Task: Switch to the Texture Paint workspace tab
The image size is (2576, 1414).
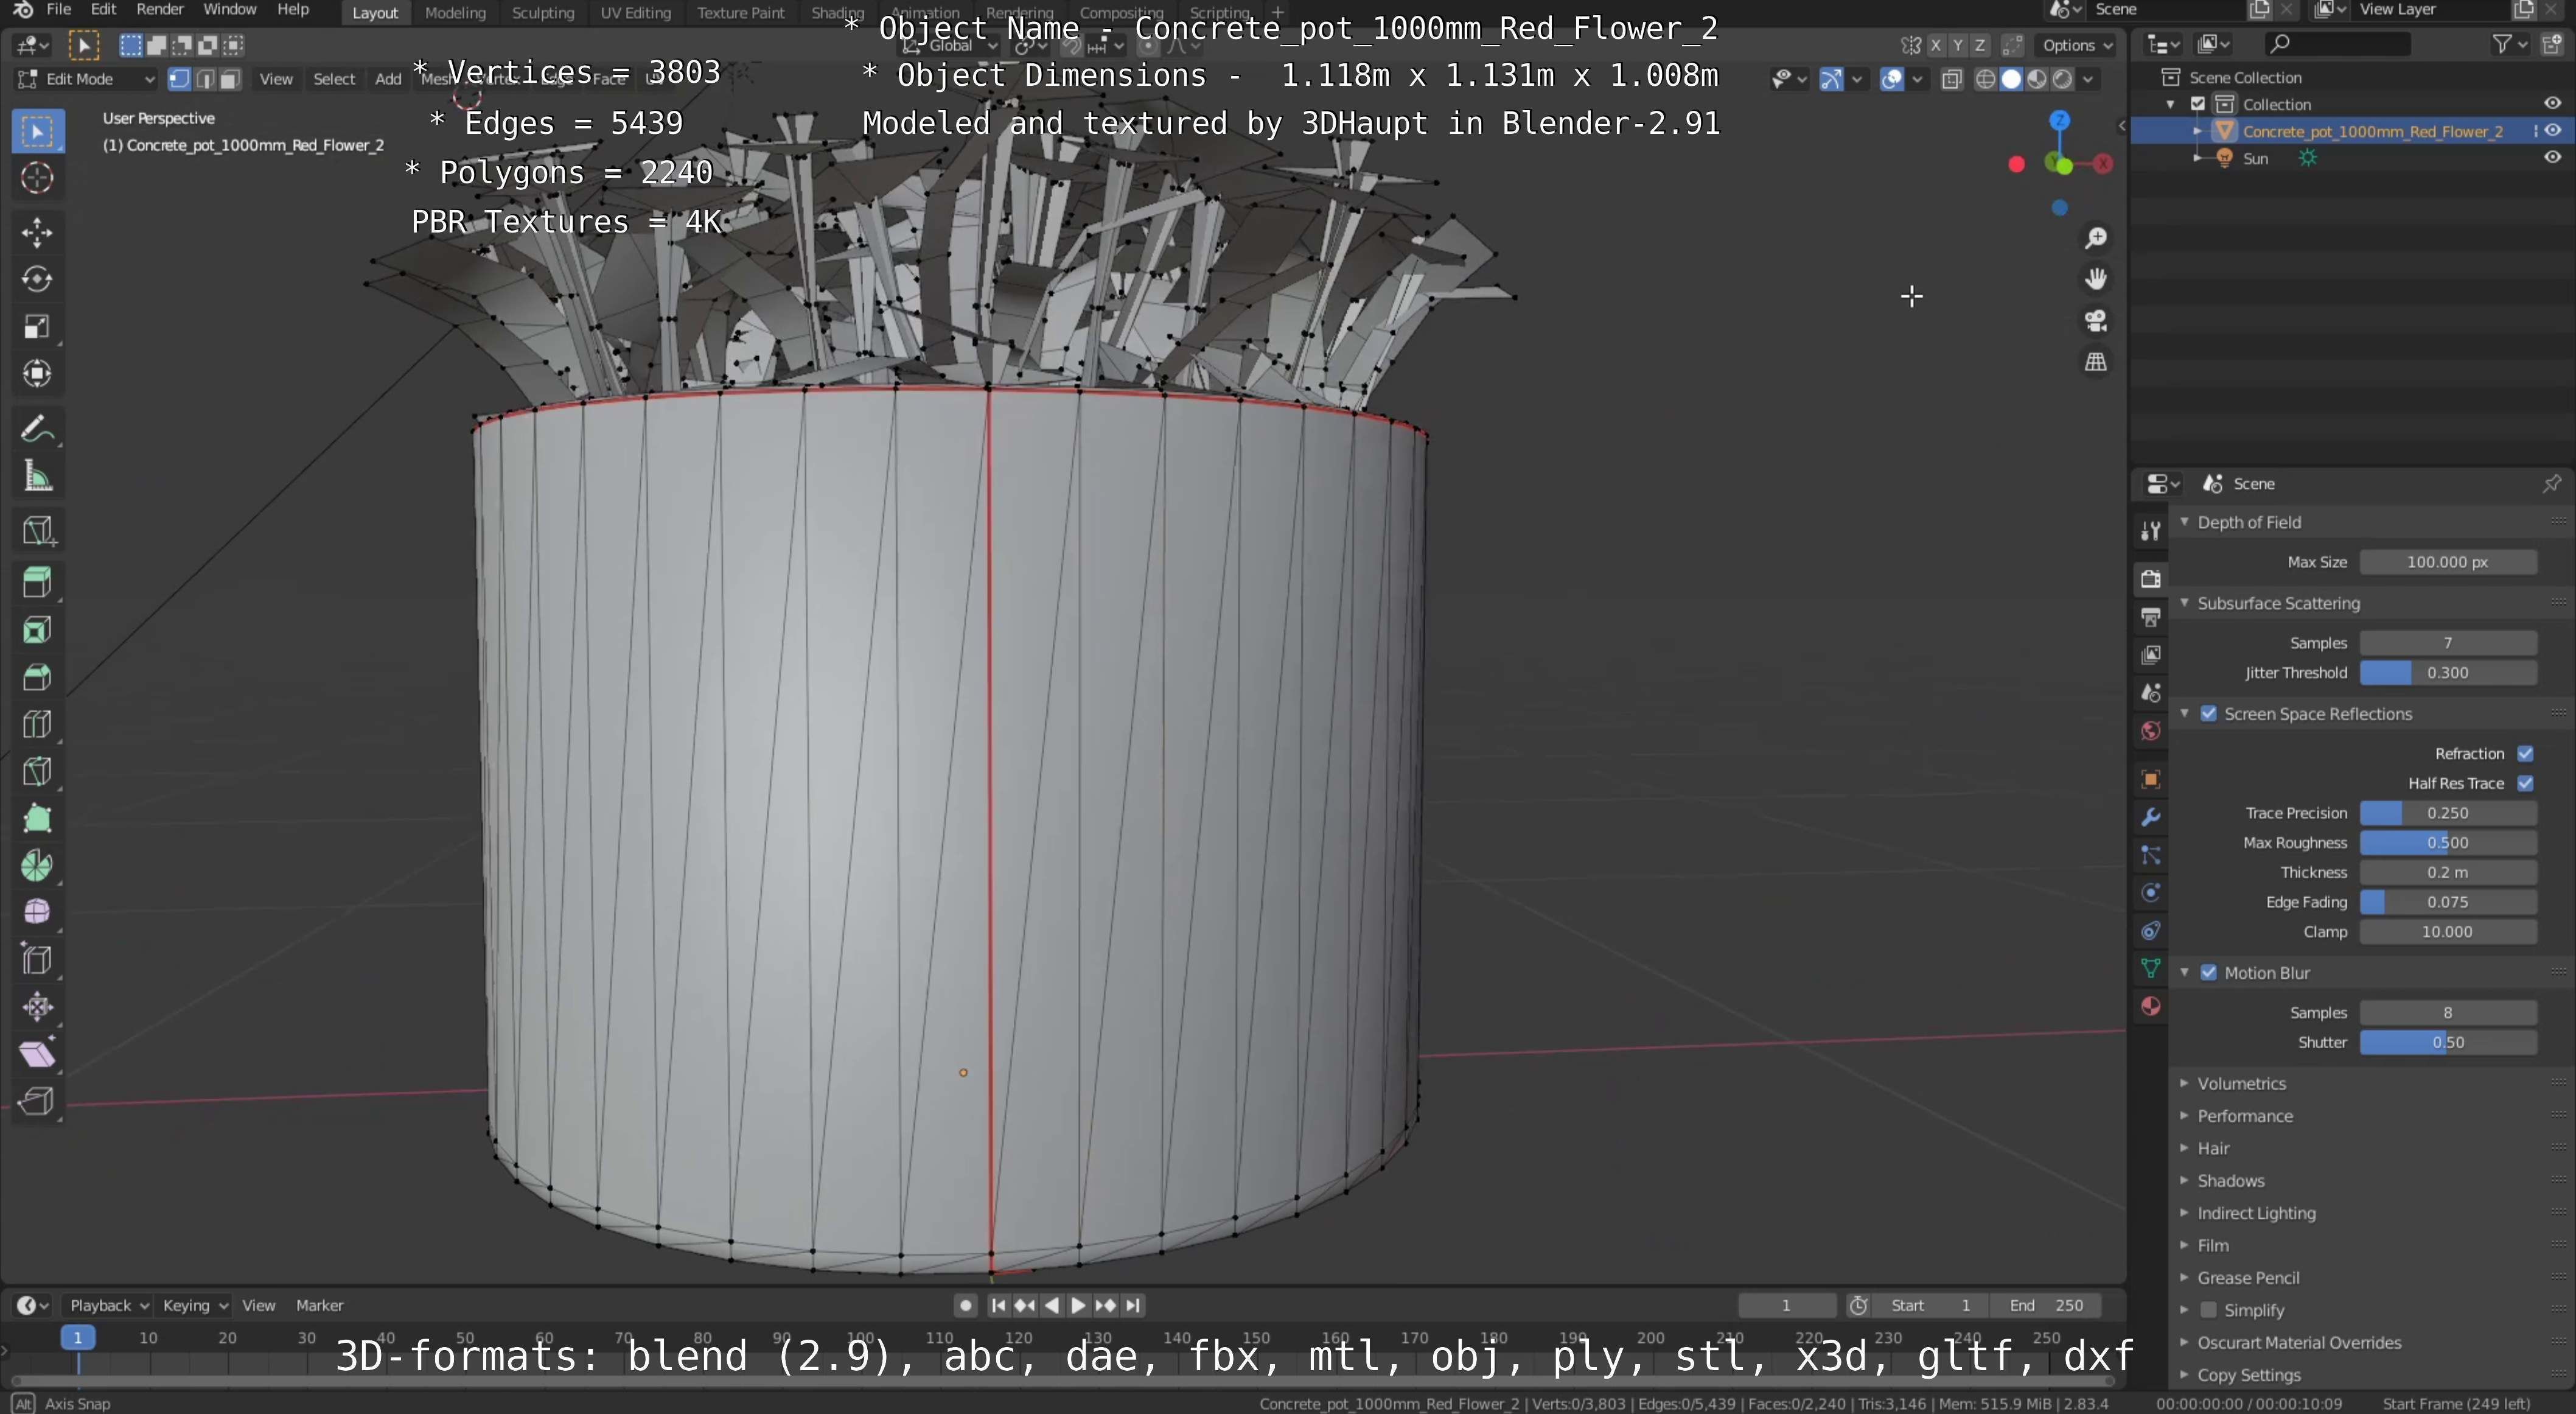Action: [x=741, y=12]
